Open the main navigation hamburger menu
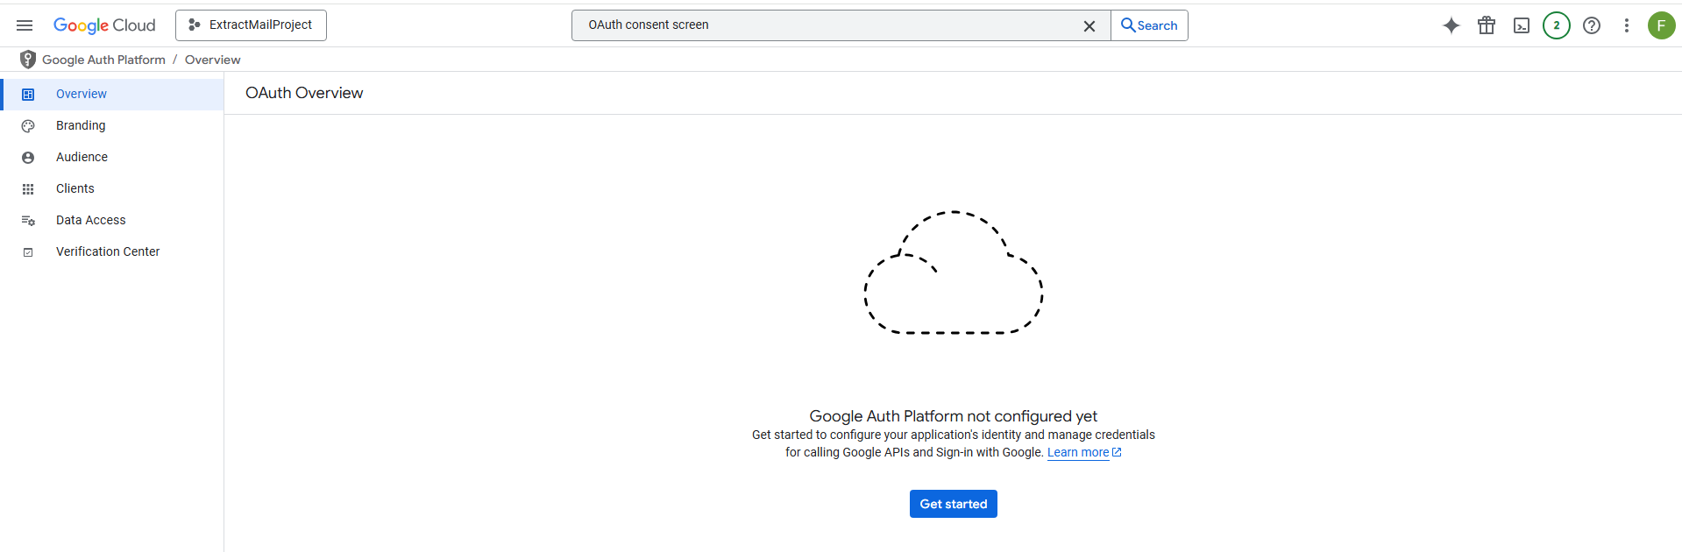Viewport: 1682px width, 552px height. pos(25,25)
